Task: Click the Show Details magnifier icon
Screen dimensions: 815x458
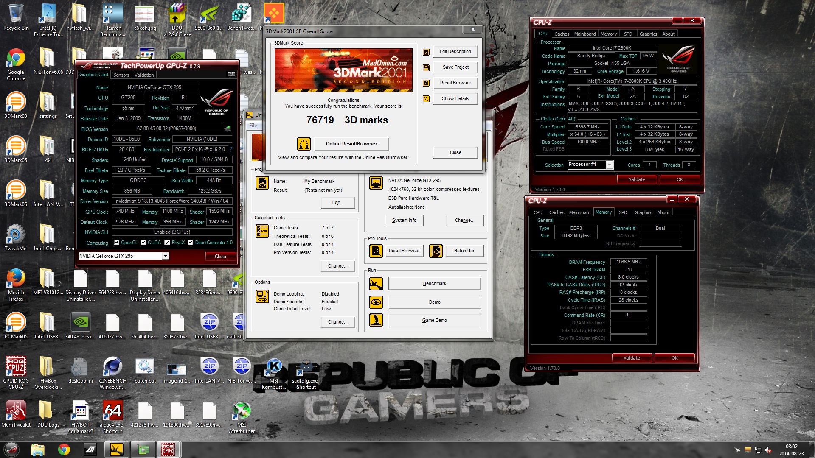Action: (x=426, y=99)
